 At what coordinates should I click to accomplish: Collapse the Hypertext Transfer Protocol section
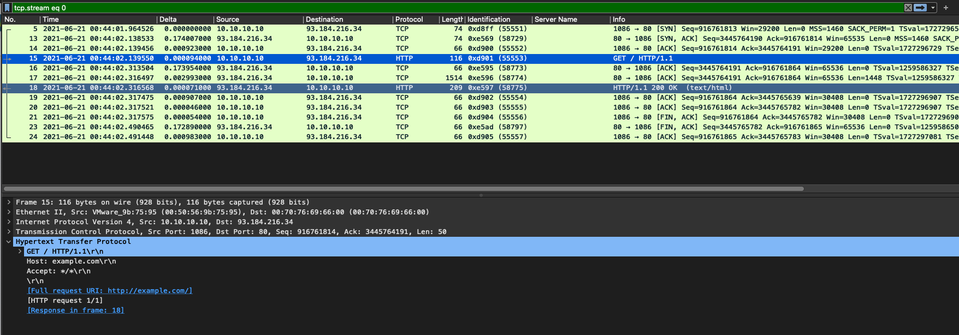(x=9, y=242)
